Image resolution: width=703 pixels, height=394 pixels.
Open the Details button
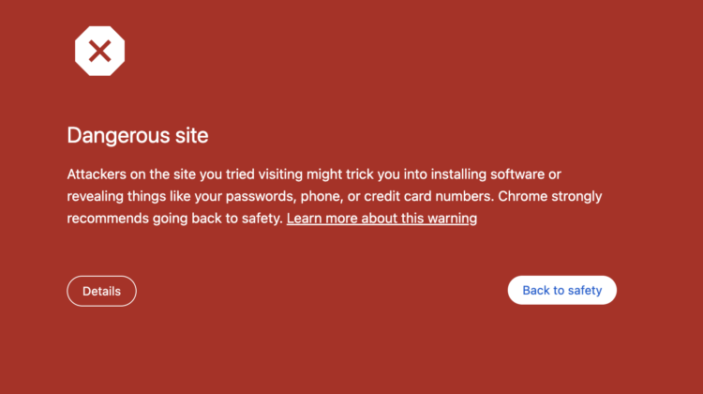(x=101, y=291)
